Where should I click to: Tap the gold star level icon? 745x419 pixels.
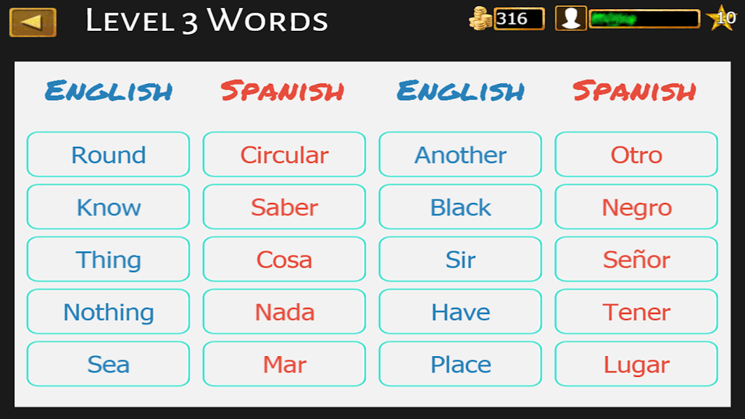coord(721,18)
